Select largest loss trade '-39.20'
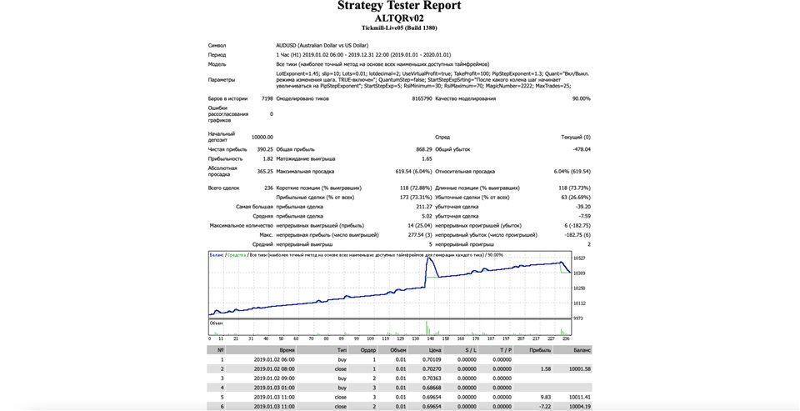This screenshot has width=800, height=411. click(x=582, y=207)
